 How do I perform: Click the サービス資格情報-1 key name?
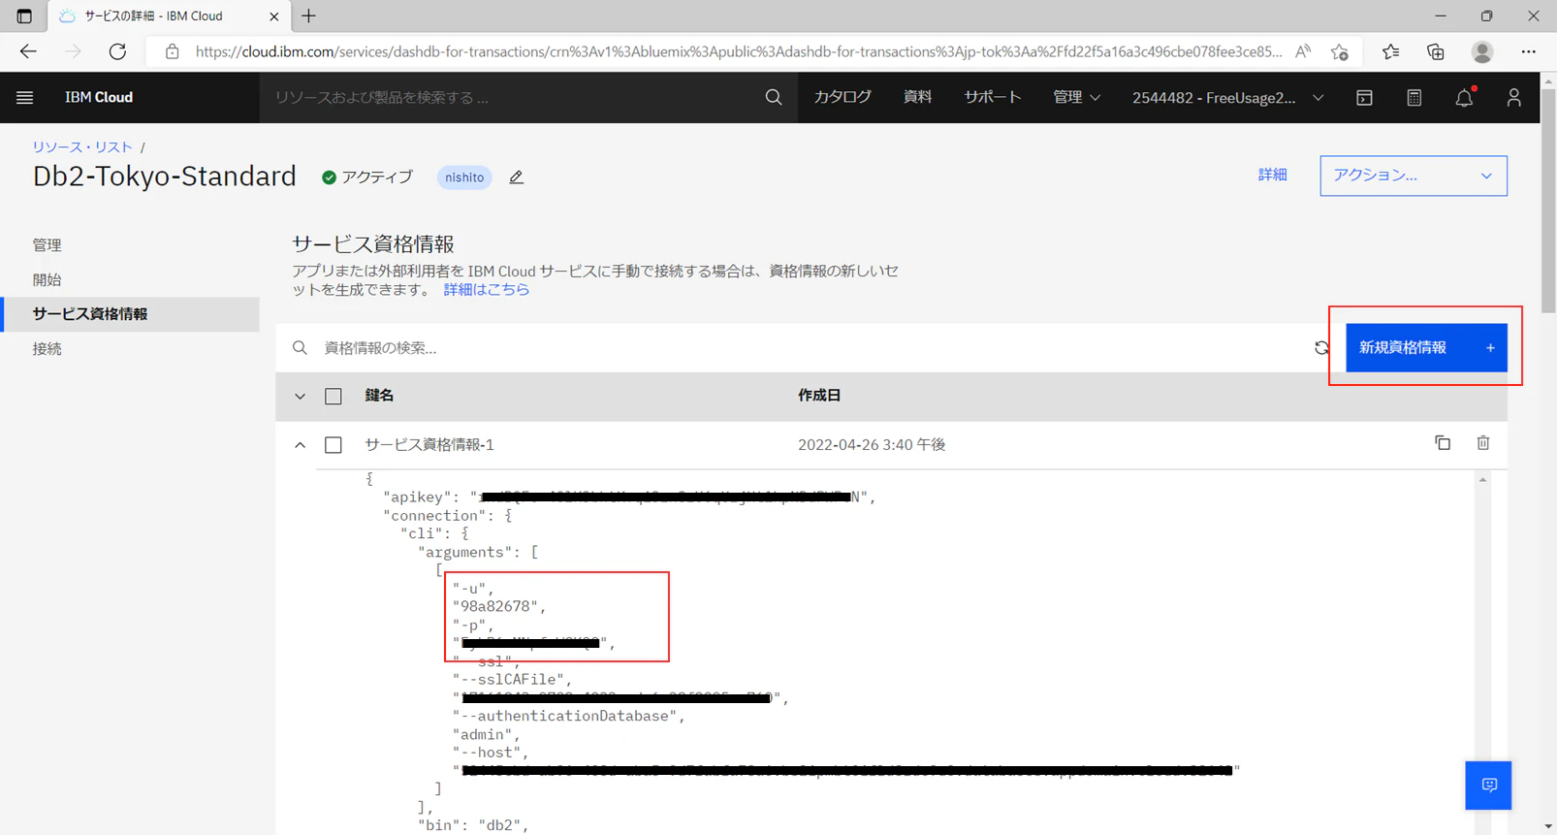(x=429, y=444)
